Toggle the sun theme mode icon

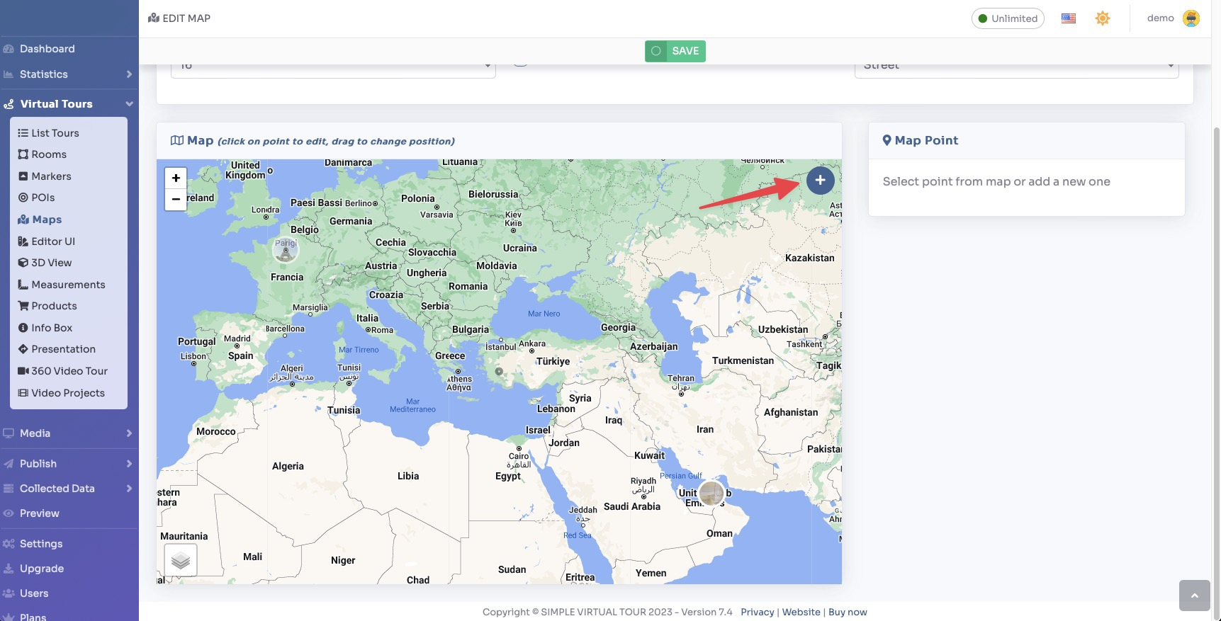(x=1102, y=18)
